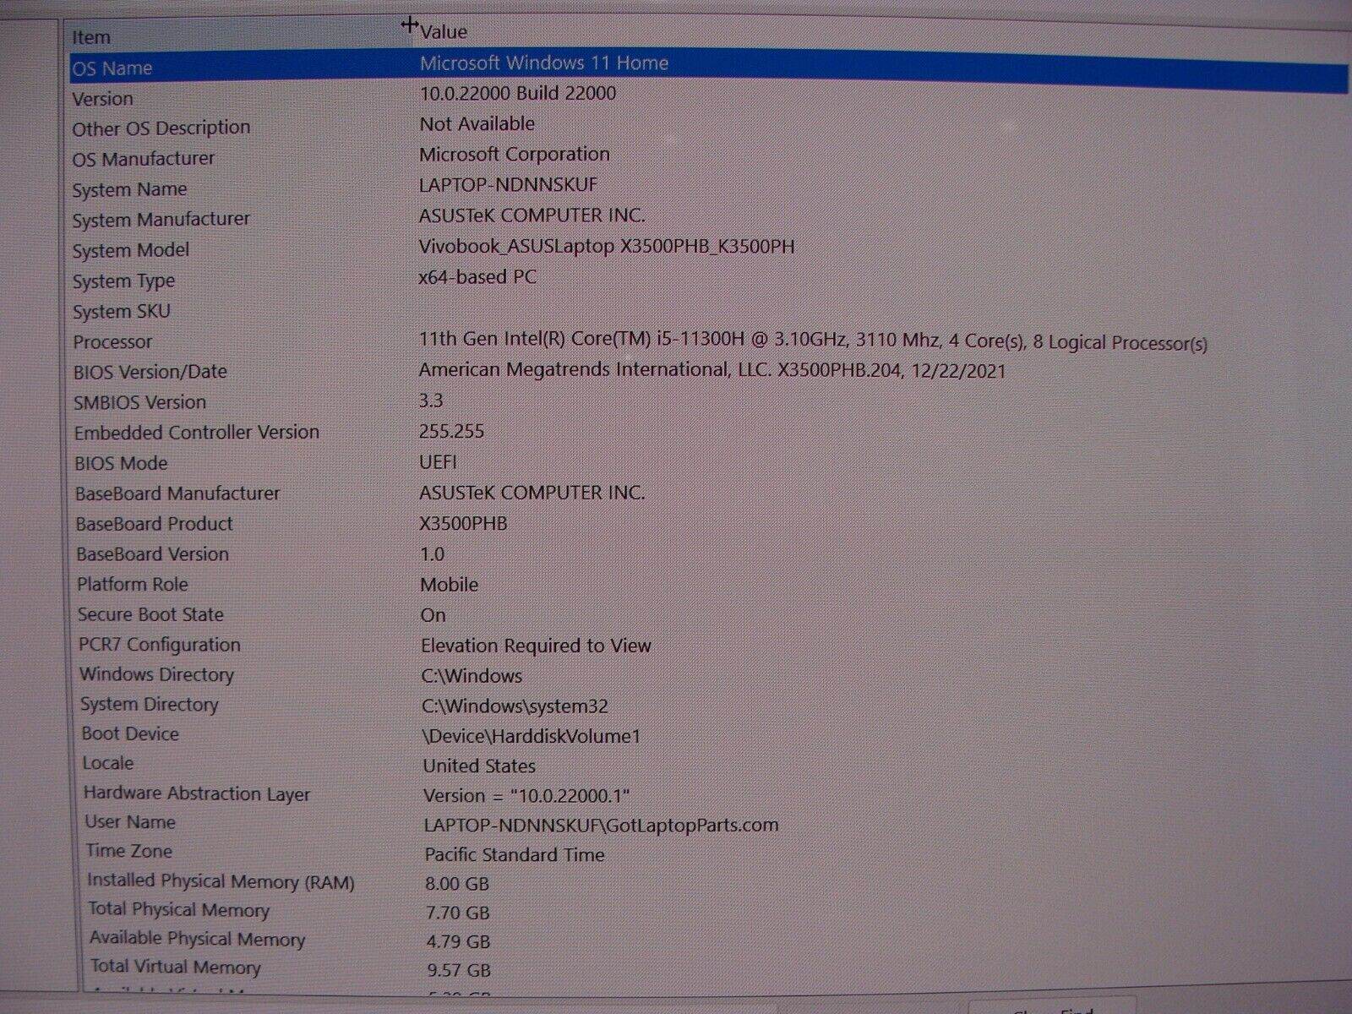Select the BaseBoard Product row
Viewport: 1352px width, 1014px height.
pos(154,524)
